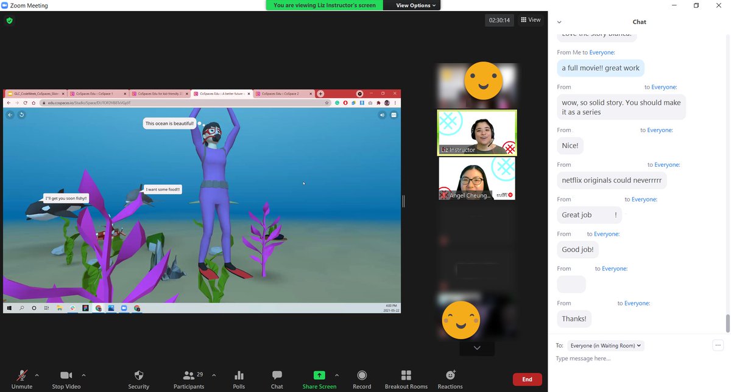Screen dimensions: 731x392
Task: Show more video thumbnails with down chevron
Action: pos(477,348)
